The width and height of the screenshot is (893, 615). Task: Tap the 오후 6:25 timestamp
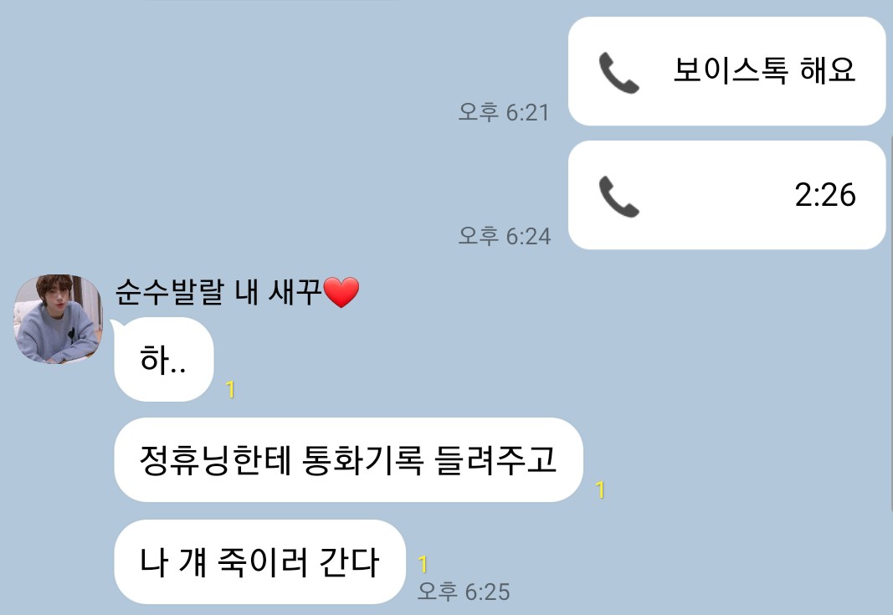coord(464,591)
